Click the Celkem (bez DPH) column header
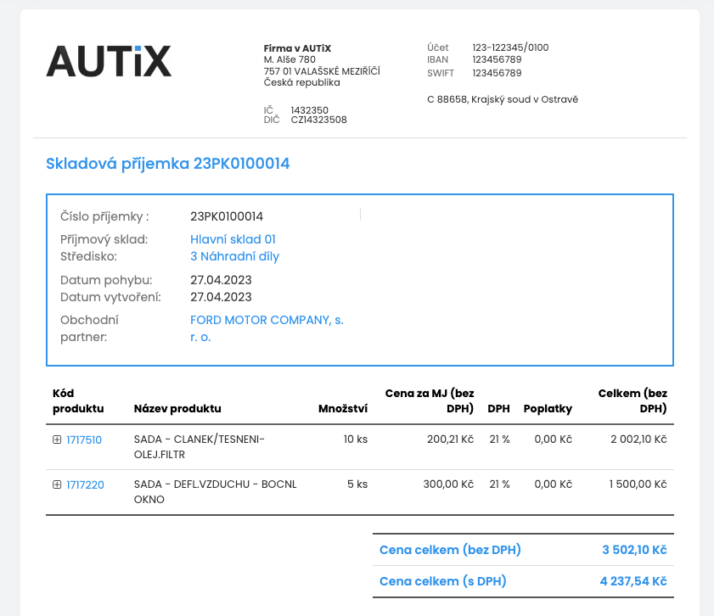The width and height of the screenshot is (714, 616). tap(632, 400)
